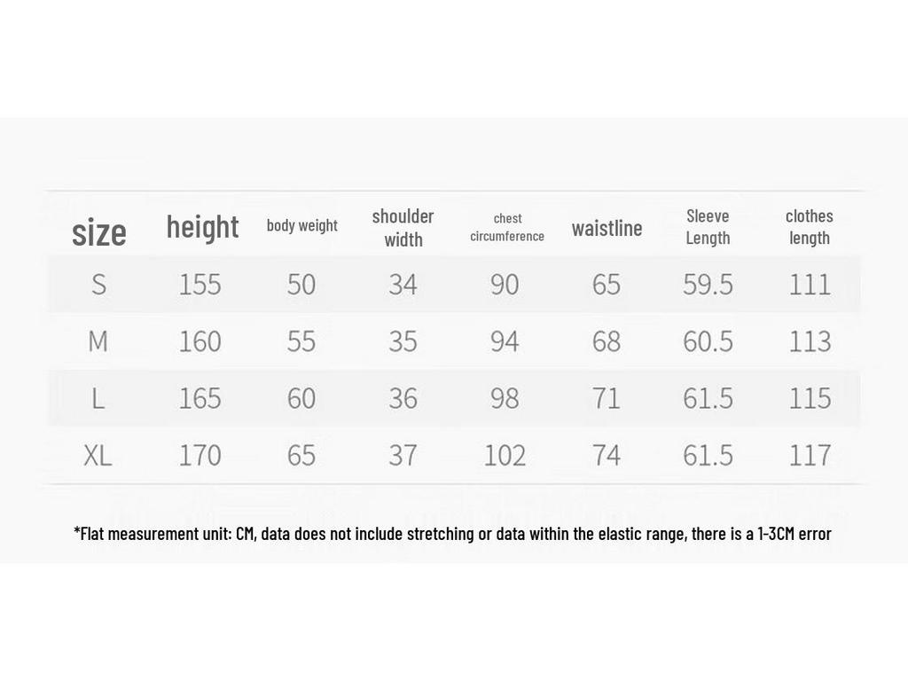Image resolution: width=908 pixels, height=681 pixels.
Task: Click the flat measurement unit footnote
Action: pyautogui.click(x=452, y=533)
